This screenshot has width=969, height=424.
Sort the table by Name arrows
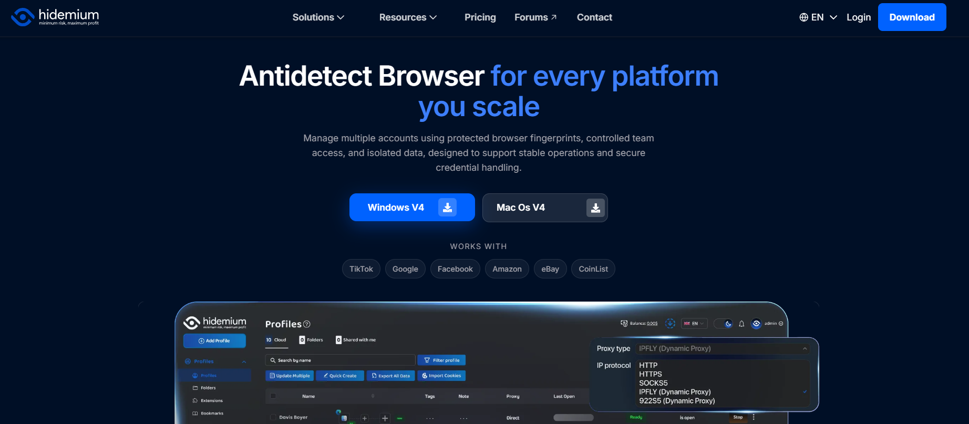(373, 396)
